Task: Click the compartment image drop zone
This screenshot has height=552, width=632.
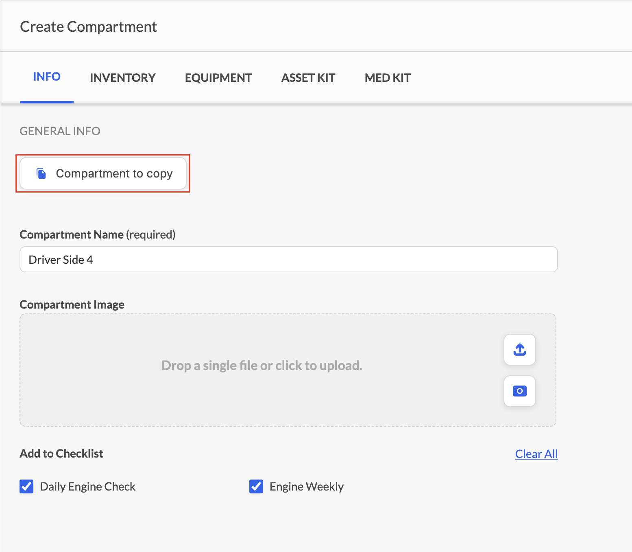Action: [288, 370]
